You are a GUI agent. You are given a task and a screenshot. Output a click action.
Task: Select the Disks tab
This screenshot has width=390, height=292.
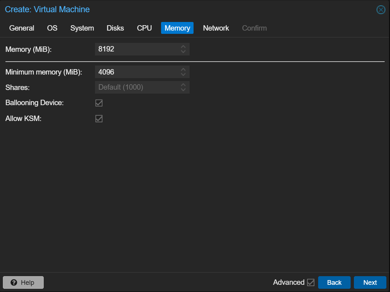click(115, 28)
